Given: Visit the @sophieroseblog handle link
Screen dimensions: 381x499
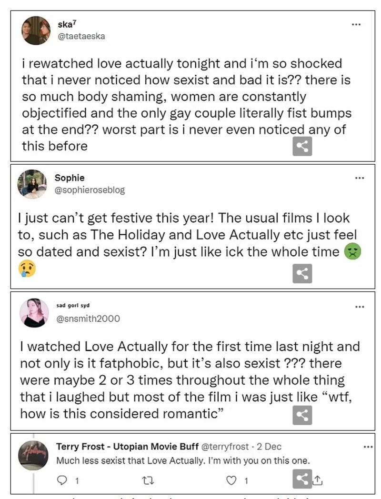Looking at the screenshot, I should tap(90, 190).
